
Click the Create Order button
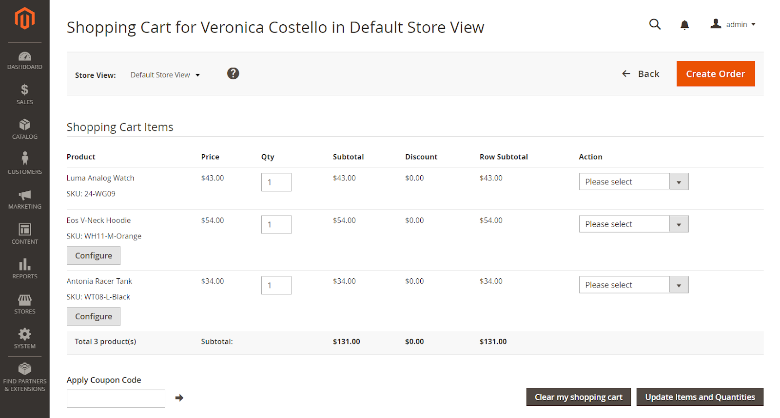(x=715, y=74)
